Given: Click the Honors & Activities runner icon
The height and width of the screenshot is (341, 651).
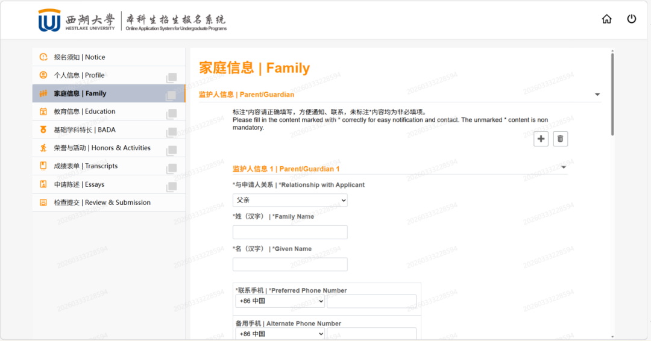Looking at the screenshot, I should click(x=43, y=148).
